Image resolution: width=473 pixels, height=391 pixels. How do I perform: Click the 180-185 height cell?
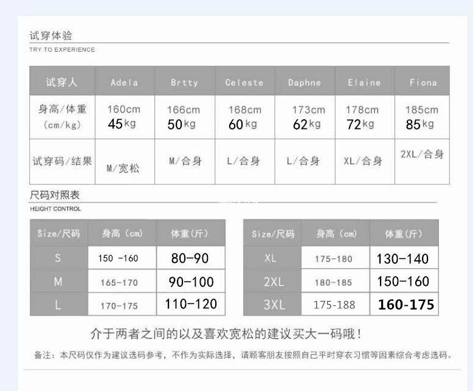coord(336,281)
